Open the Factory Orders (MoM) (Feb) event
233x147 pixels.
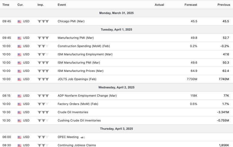(78, 104)
